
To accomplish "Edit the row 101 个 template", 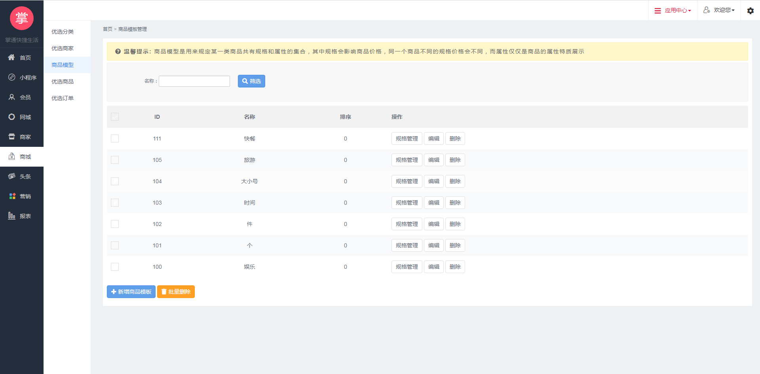I will [433, 245].
